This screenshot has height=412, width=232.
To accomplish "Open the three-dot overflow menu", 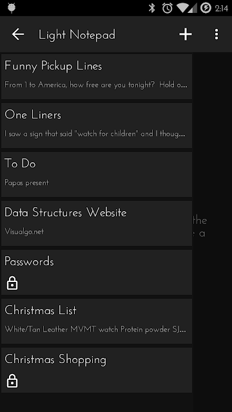I will (217, 34).
